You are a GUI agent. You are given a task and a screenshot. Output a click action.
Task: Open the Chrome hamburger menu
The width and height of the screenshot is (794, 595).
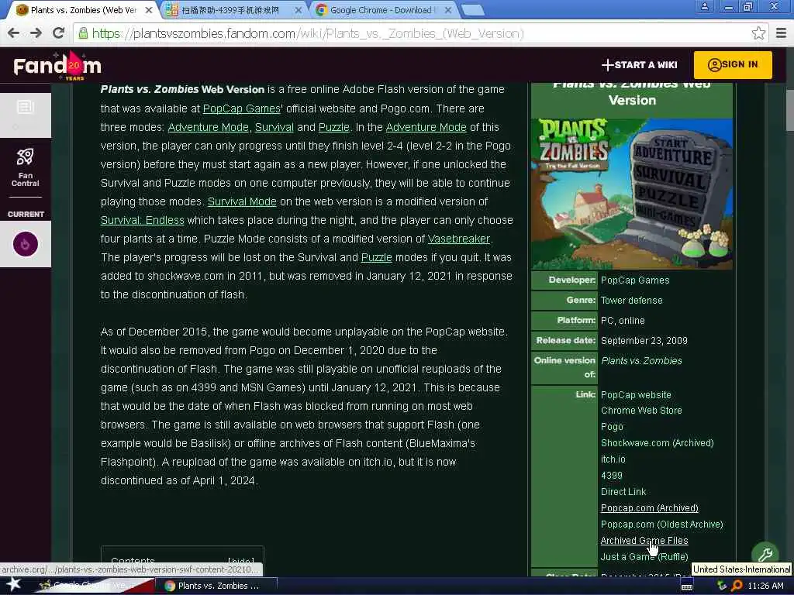pos(782,33)
